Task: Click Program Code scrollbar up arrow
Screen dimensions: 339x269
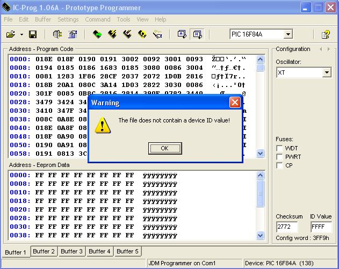Action: pos(261,59)
